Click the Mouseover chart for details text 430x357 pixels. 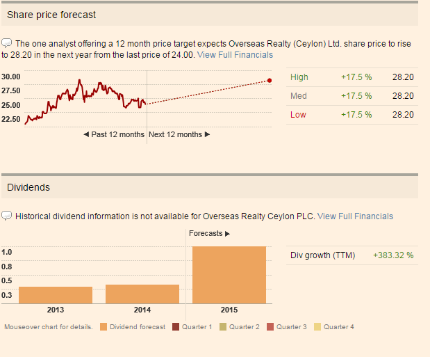[x=49, y=327]
